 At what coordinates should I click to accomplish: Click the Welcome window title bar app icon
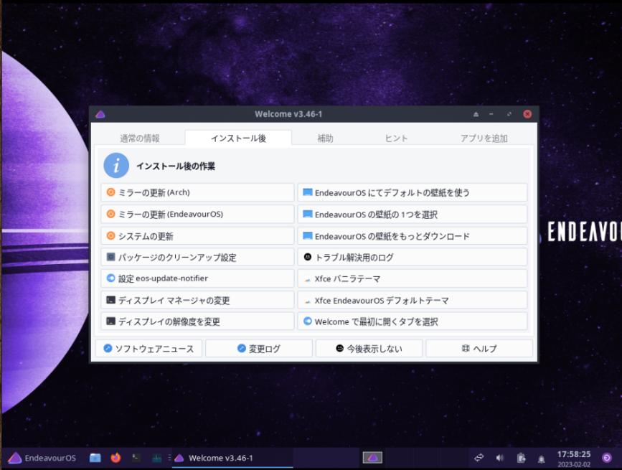(x=100, y=115)
